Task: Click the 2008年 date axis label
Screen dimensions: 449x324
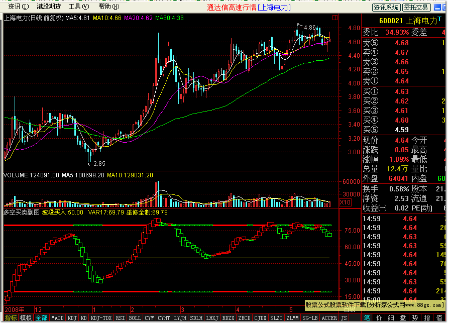Action: tap(15, 309)
